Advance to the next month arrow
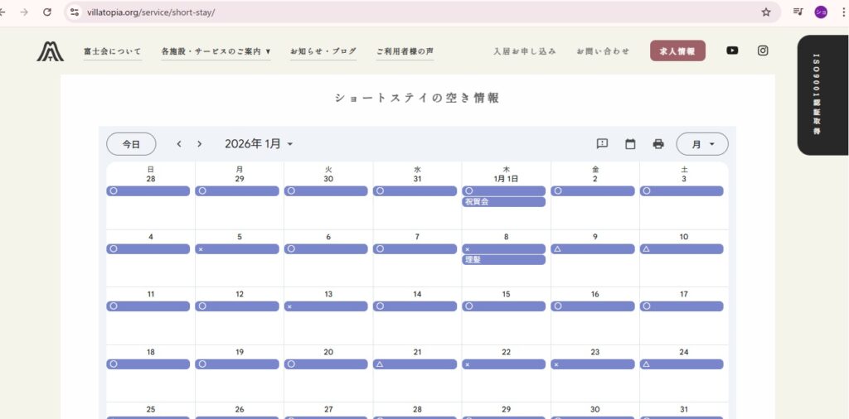 point(199,144)
